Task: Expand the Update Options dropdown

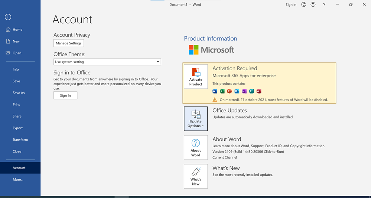Action: [x=196, y=119]
